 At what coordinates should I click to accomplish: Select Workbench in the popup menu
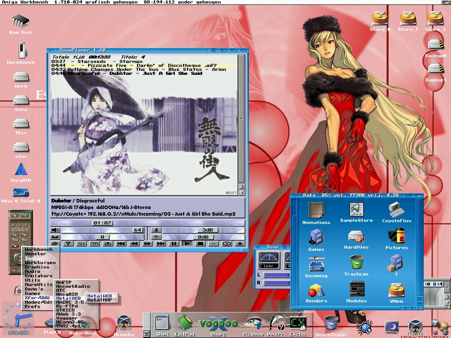[x=39, y=250]
